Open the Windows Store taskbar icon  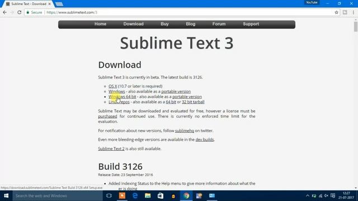[161, 196]
